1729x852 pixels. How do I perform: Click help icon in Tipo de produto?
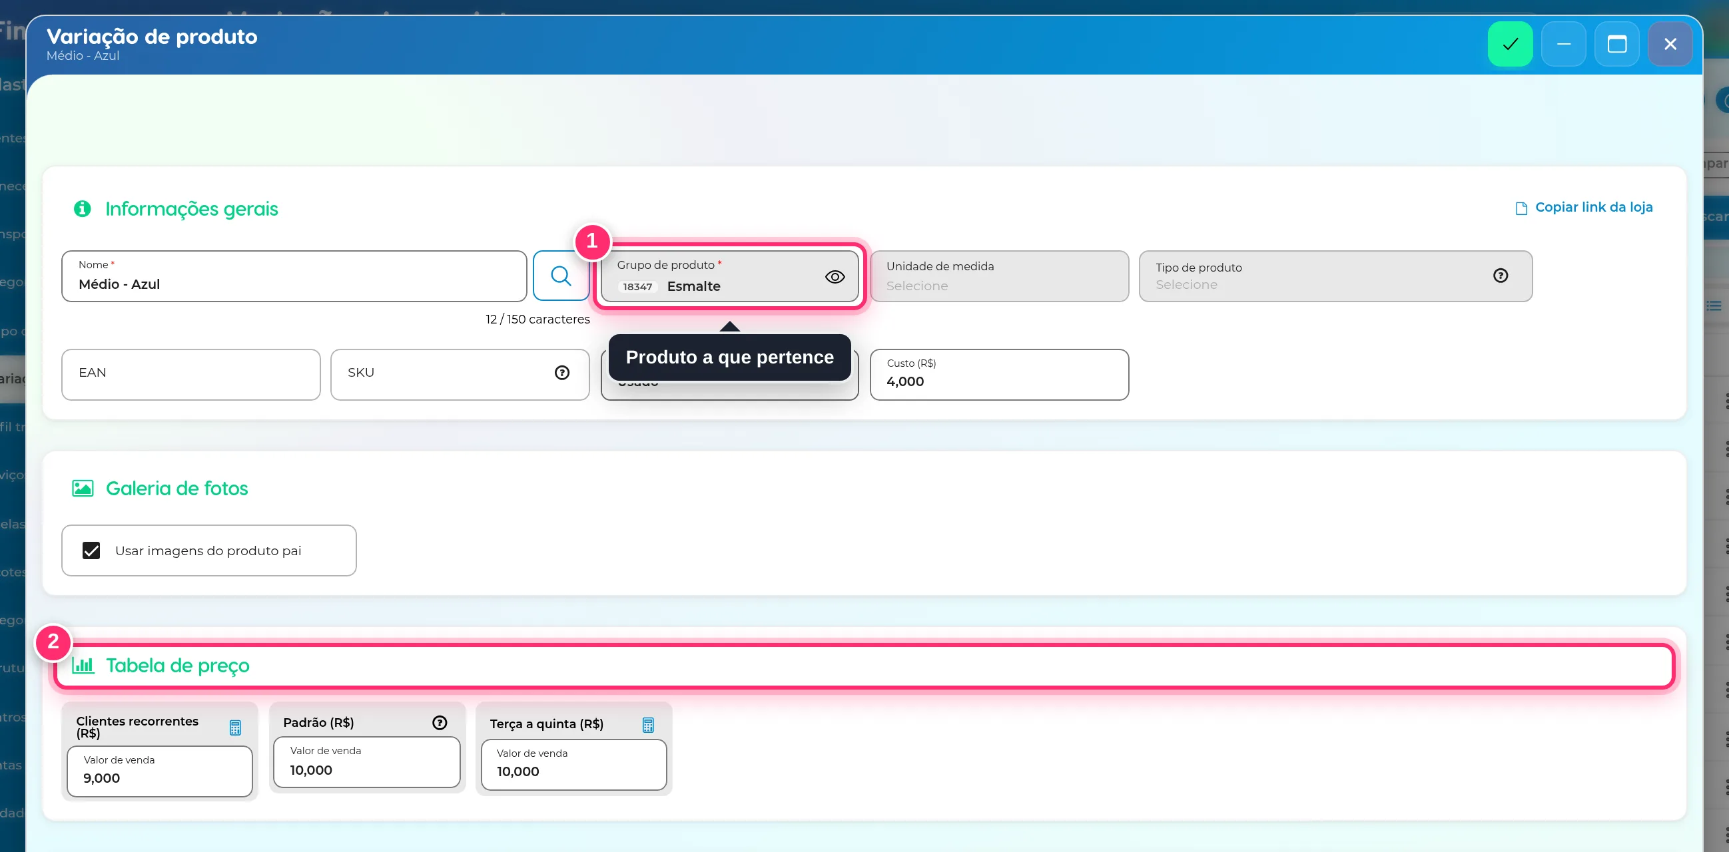1500,275
